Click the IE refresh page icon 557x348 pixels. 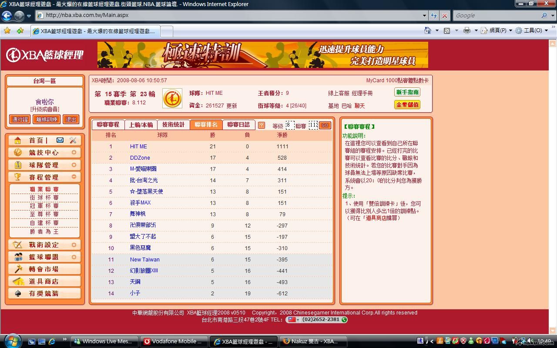[x=434, y=15]
